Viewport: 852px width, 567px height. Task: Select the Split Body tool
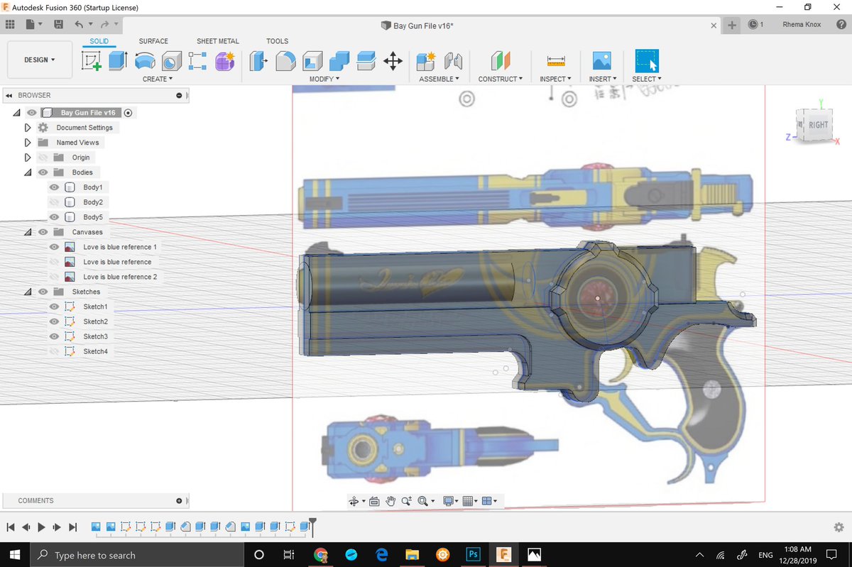click(366, 61)
